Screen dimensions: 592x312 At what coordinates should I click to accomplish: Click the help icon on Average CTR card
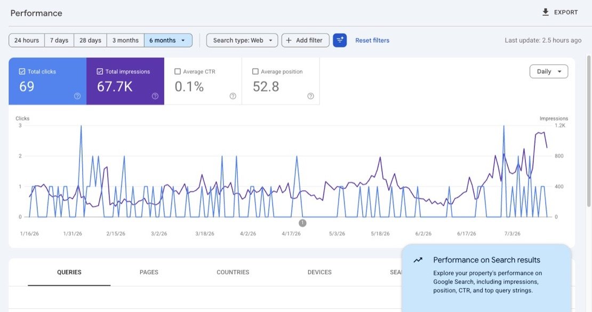pos(233,96)
